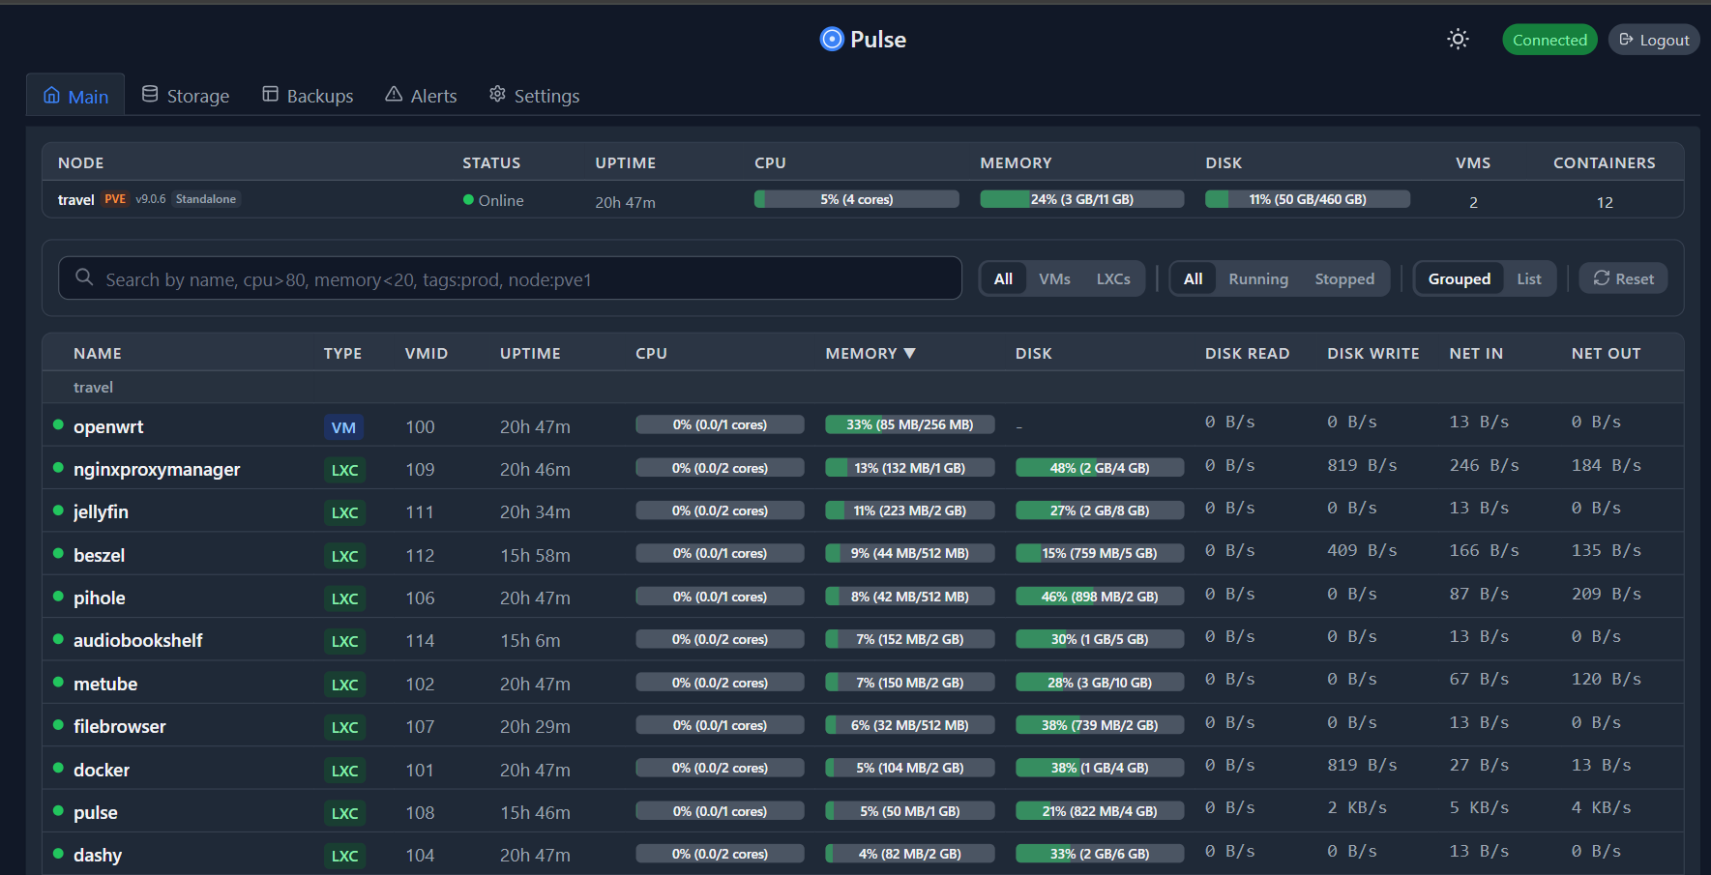This screenshot has height=875, width=1711.
Task: Collapse the travel node group row
Action: pos(93,387)
